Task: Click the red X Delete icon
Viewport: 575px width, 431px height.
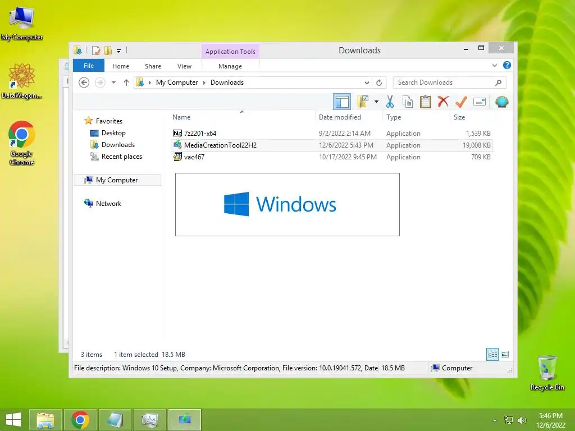Action: (443, 101)
